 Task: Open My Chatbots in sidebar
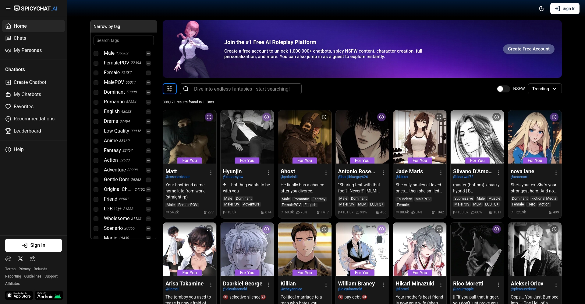tap(34, 95)
